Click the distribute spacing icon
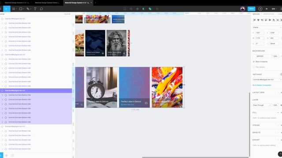The height and width of the screenshot is (158, 282). pyautogui.click(x=278, y=20)
